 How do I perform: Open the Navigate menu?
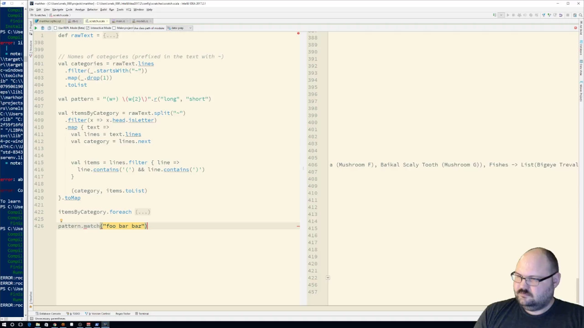[x=57, y=10]
